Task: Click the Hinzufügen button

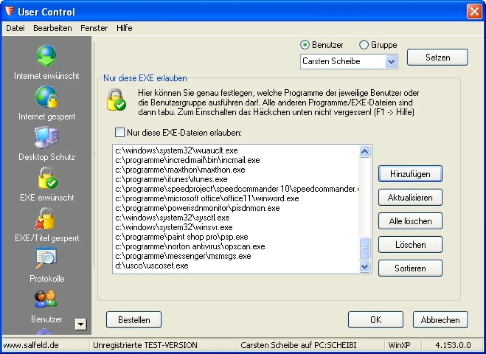Action: [x=410, y=174]
